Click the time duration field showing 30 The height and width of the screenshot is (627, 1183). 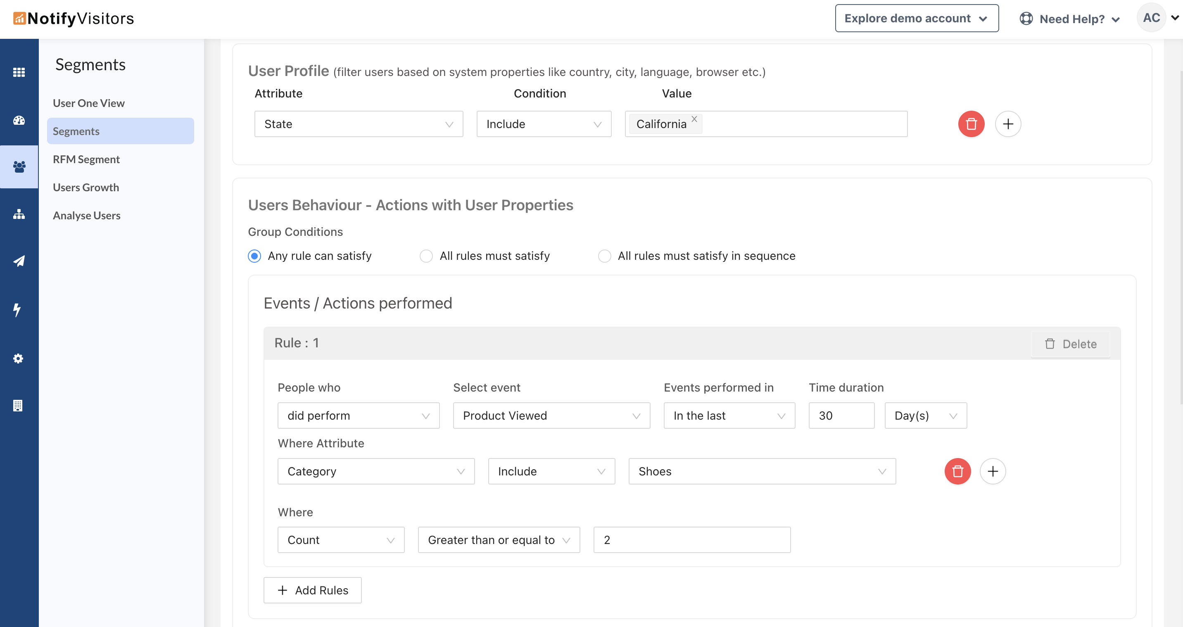coord(841,416)
